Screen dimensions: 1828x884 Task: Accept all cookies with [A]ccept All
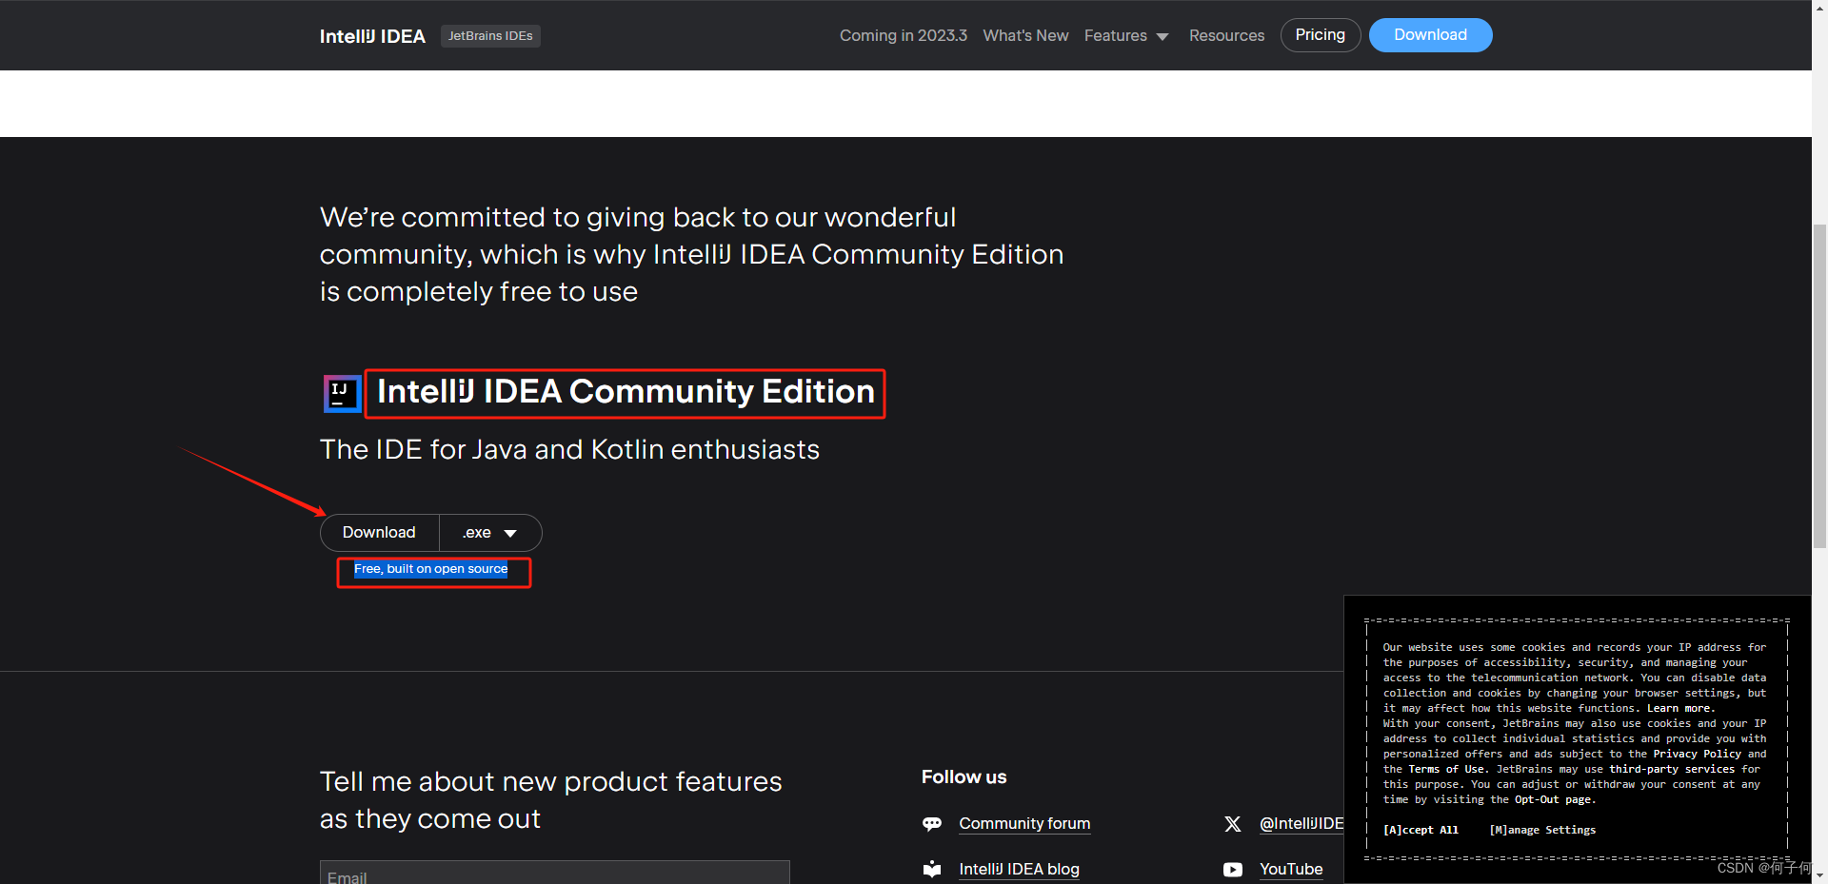pyautogui.click(x=1421, y=830)
